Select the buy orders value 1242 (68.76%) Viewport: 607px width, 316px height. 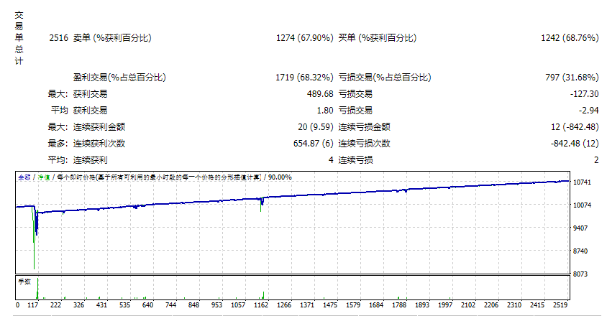[570, 38]
